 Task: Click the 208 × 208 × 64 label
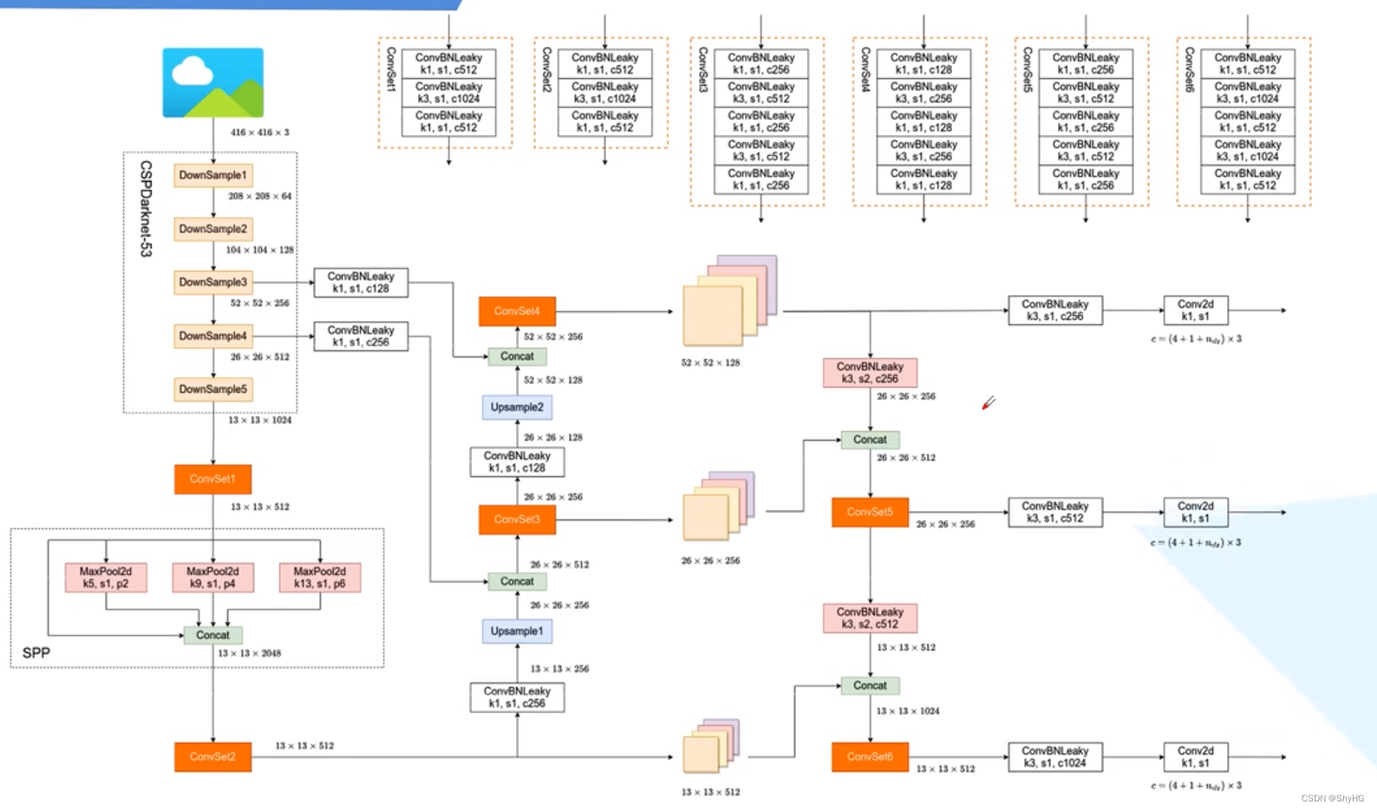(x=260, y=196)
